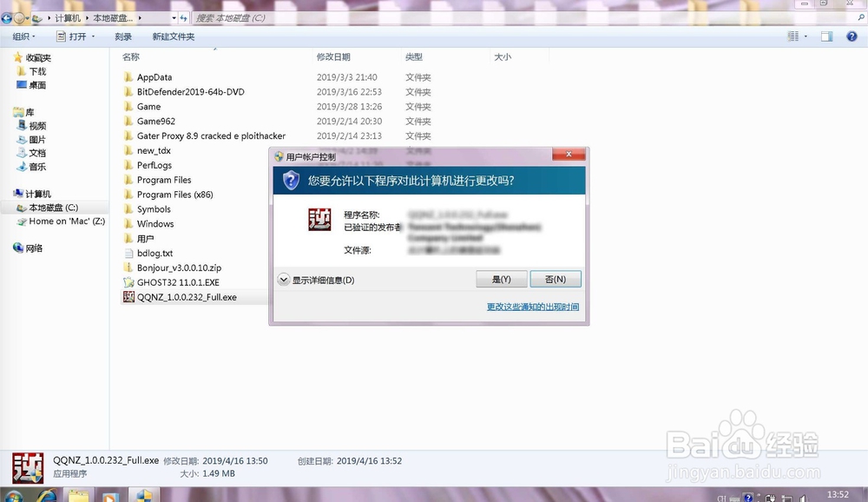Viewport: 868px width, 502px height.
Task: Open the 组织 menu
Action: click(x=23, y=36)
